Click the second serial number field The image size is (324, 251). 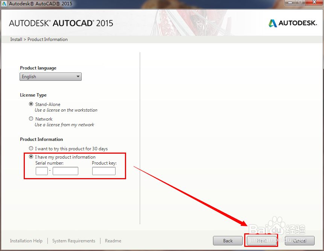coord(65,171)
